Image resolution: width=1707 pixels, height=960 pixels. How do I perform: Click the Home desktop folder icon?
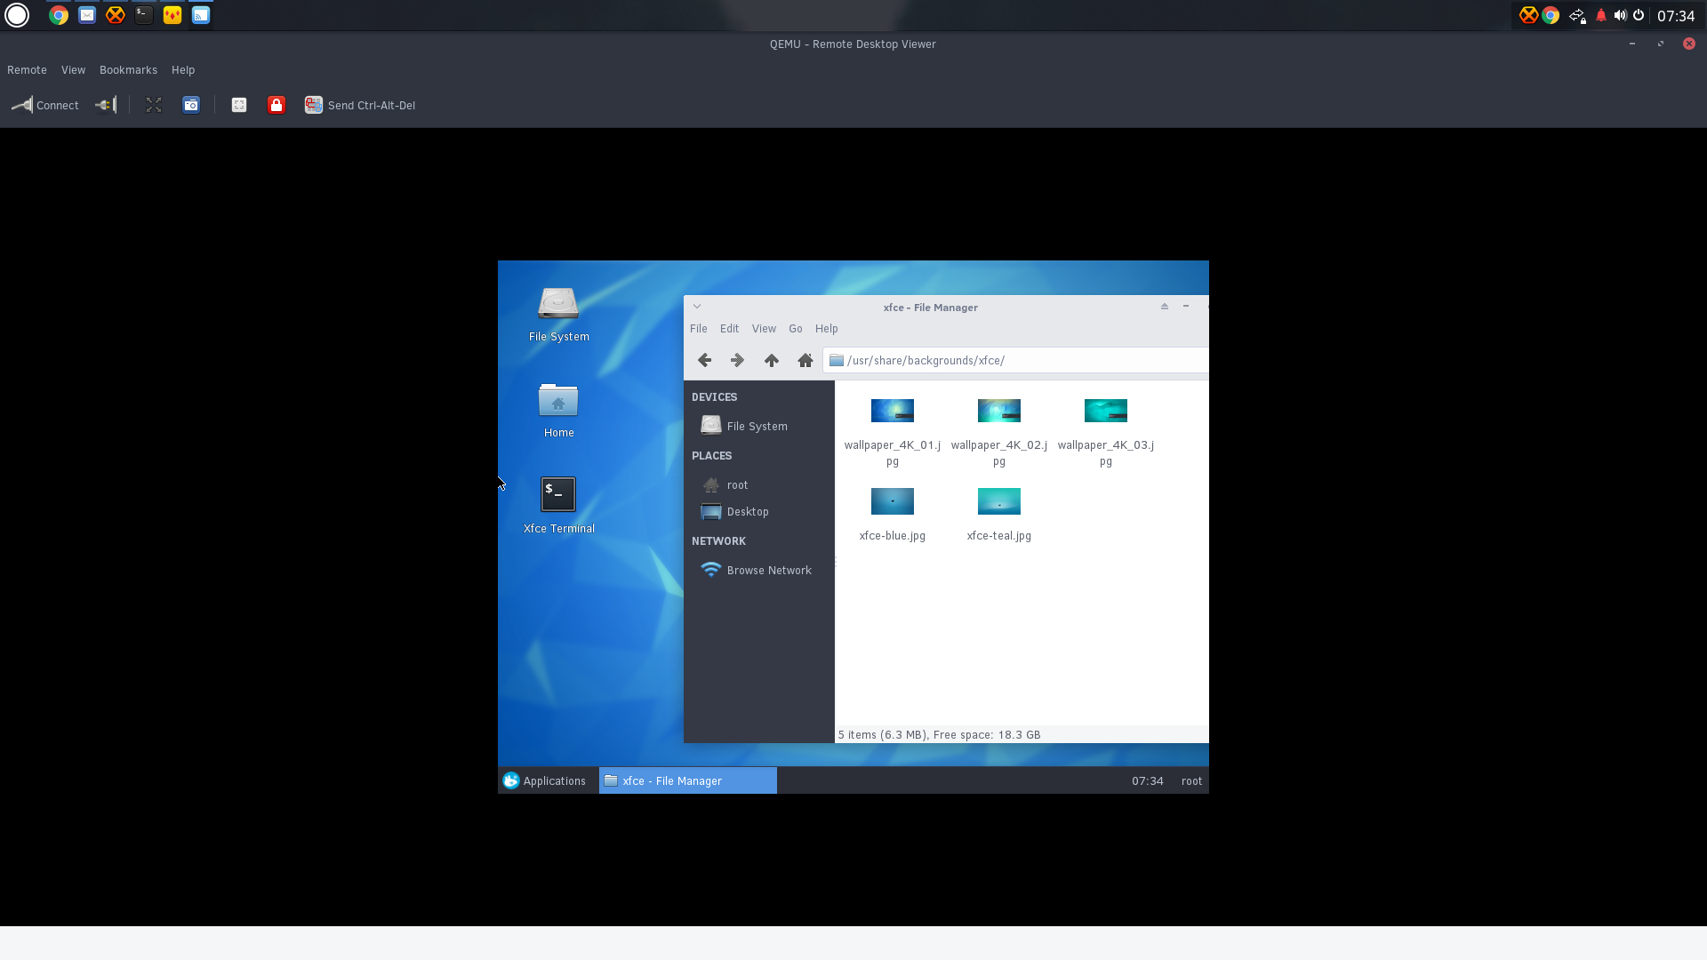point(558,411)
